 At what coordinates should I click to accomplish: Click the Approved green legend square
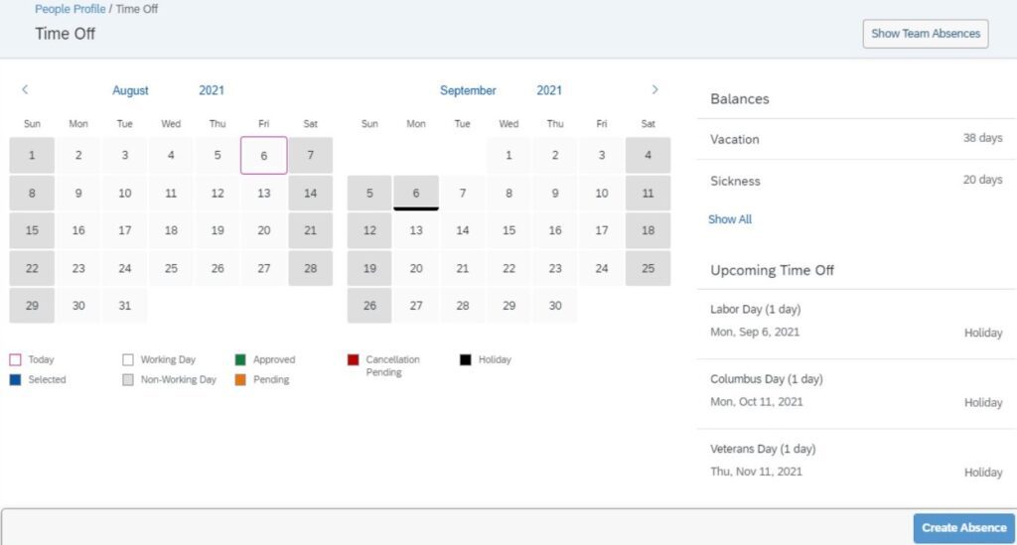pos(240,359)
